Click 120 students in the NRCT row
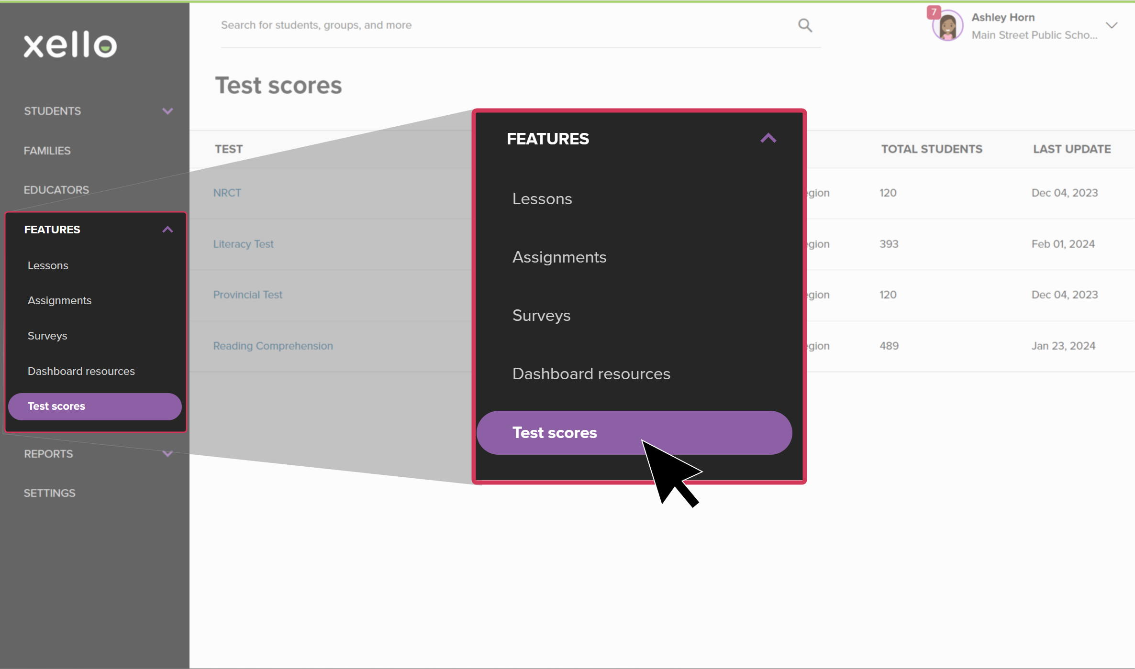Screen dimensions: 1135x669 (888, 193)
